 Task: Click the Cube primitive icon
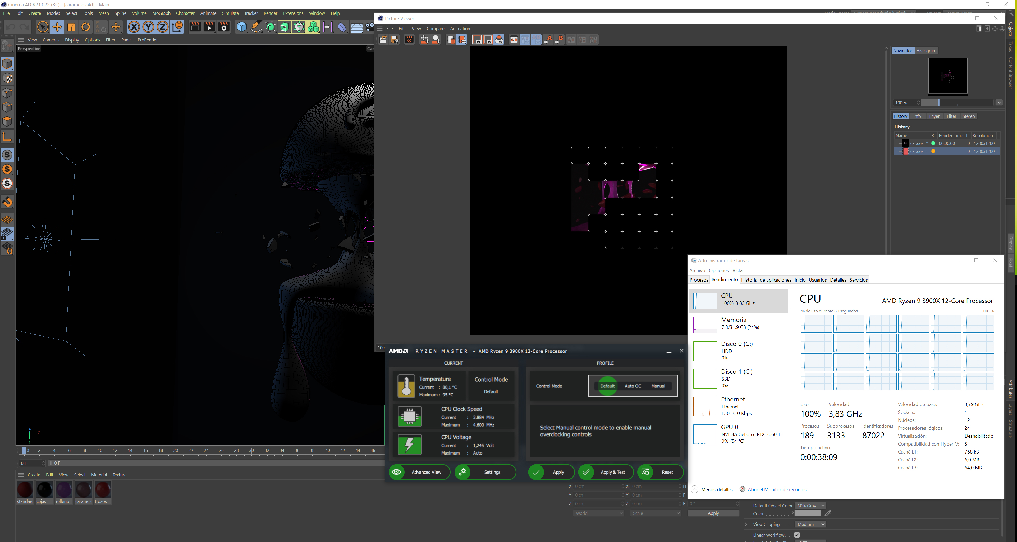242,27
